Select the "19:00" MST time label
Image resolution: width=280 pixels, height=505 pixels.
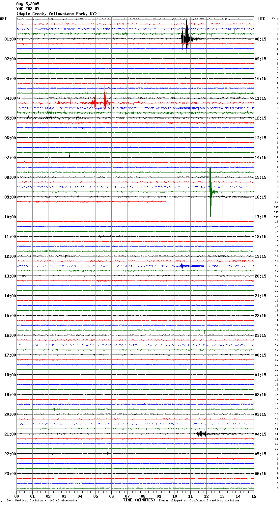click(x=10, y=395)
